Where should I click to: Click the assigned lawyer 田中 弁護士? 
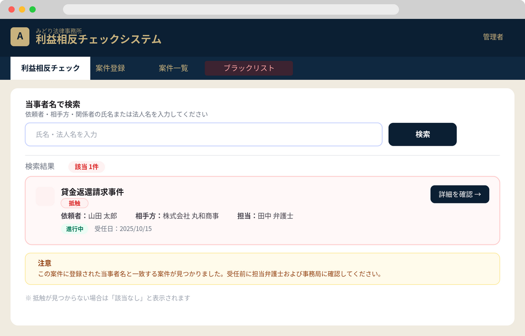pyautogui.click(x=275, y=216)
